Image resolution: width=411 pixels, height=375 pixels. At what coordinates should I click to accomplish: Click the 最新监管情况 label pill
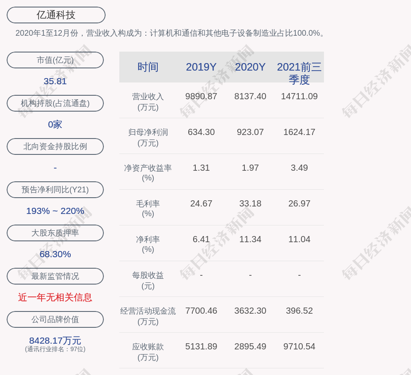click(55, 276)
